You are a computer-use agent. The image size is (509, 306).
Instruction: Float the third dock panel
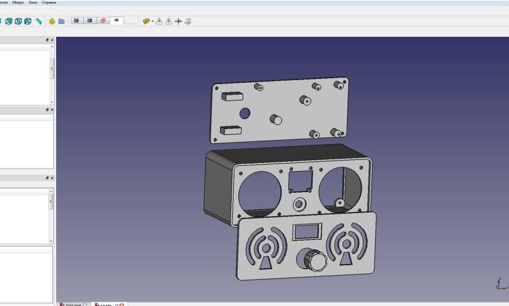(x=47, y=178)
